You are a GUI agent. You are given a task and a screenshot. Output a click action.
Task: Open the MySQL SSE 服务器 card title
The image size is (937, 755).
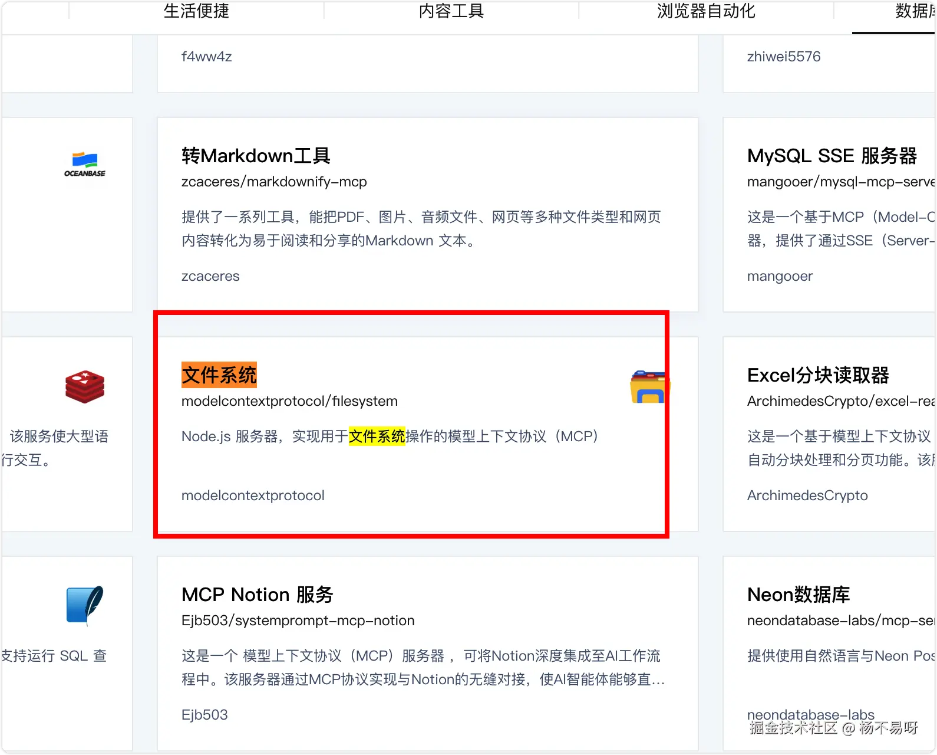point(832,156)
